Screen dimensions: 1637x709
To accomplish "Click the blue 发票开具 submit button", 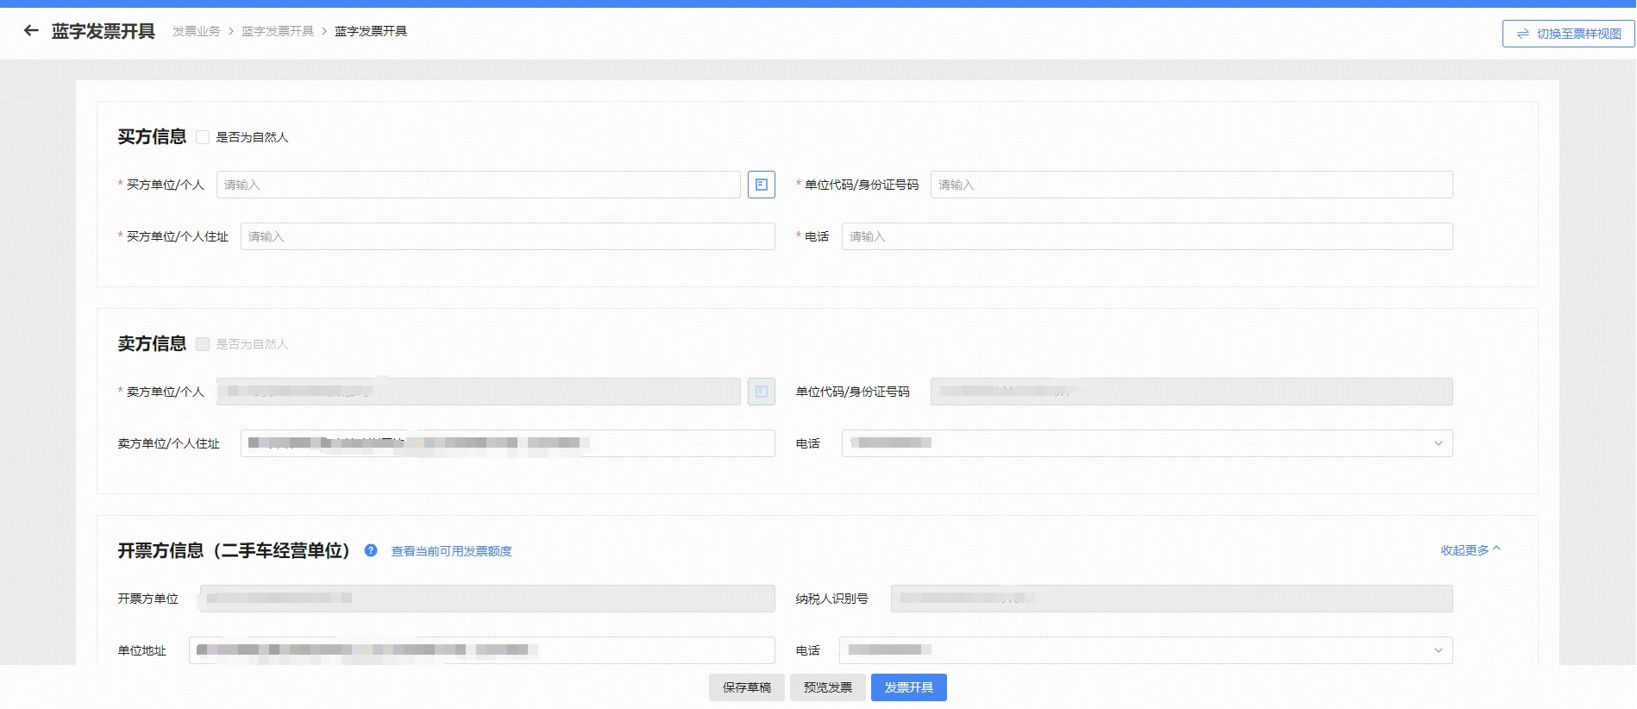I will (x=908, y=687).
